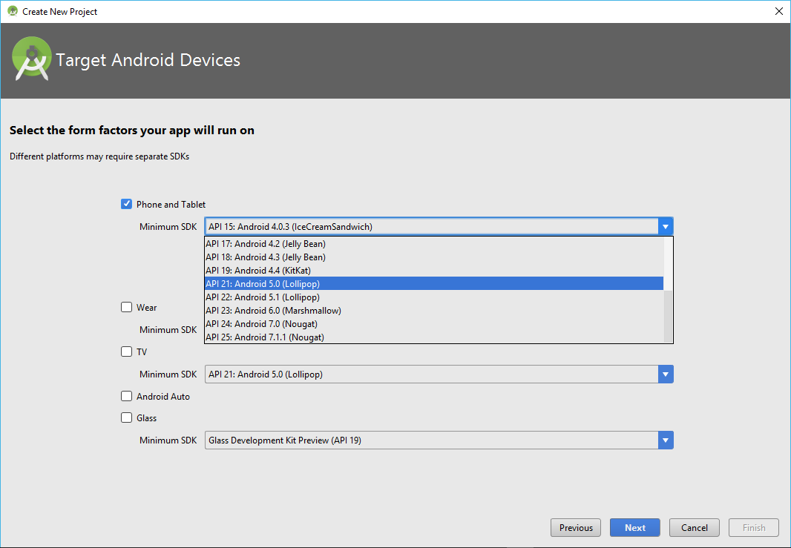
Task: Collapse the Phone and Tablet SDK dropdown arrow
Action: tap(666, 227)
